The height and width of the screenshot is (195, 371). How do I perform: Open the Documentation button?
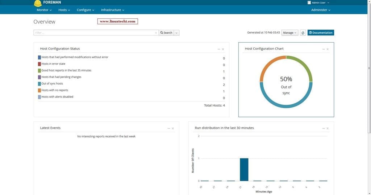tap(321, 33)
